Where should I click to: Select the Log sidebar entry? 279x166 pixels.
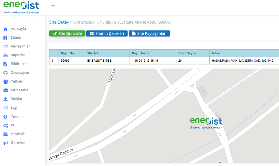[14, 108]
